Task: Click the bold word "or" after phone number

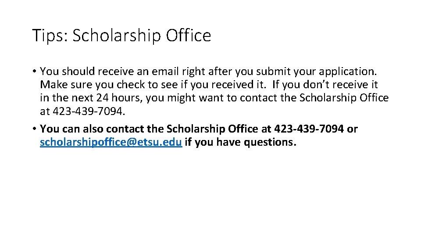Action: click(352, 129)
